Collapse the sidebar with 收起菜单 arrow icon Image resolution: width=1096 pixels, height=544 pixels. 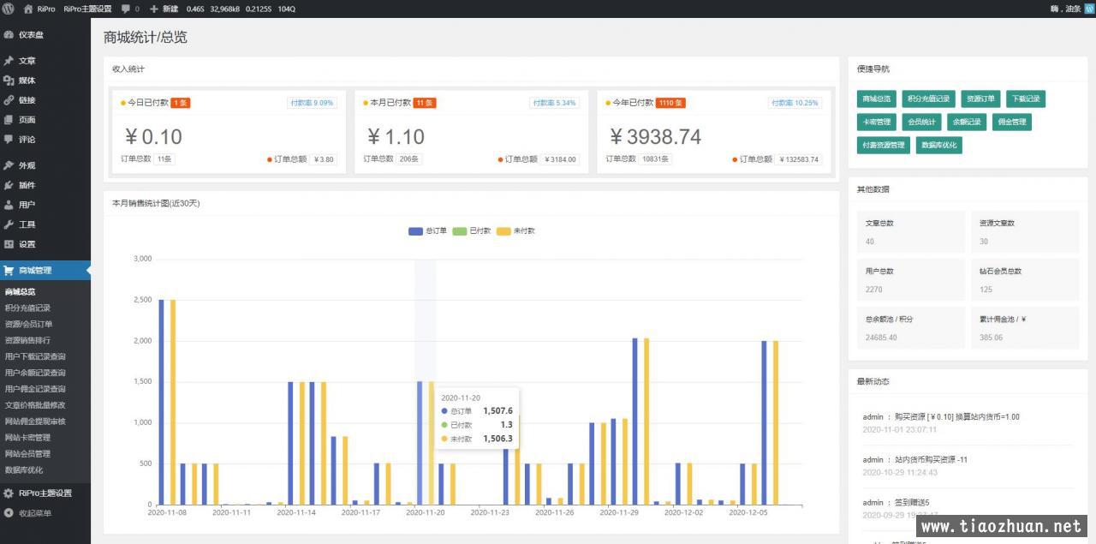(x=9, y=513)
